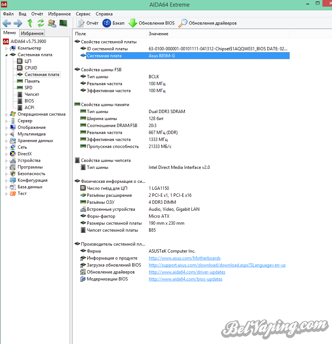
Task: Select the Соотношение DRAM:FSB row
Action: click(x=184, y=126)
